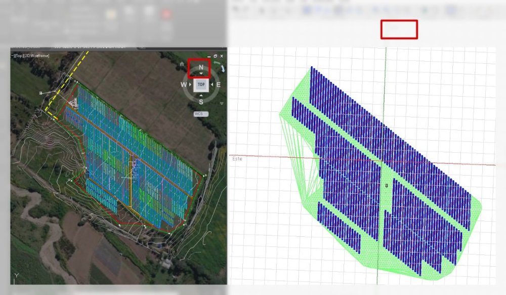Viewport: 506px width, 295px height.
Task: Click the S direction on the ViewCube compass
Action: (201, 102)
